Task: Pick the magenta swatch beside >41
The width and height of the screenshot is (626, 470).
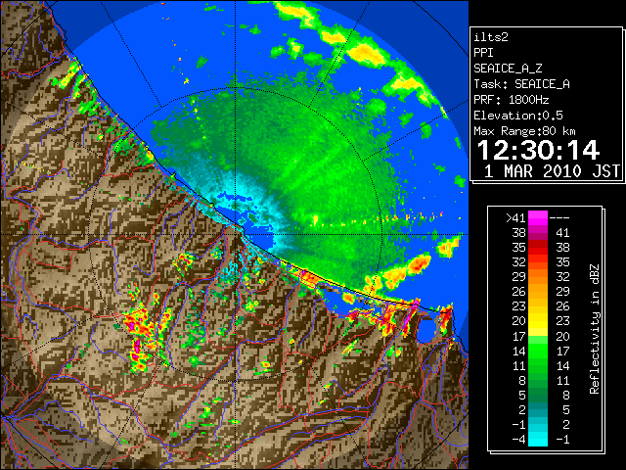Action: coord(538,217)
